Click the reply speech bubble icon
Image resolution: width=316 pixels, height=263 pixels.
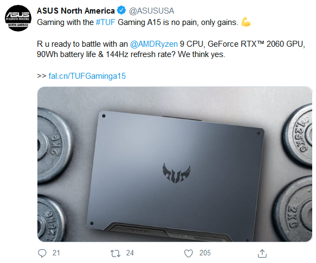tap(42, 253)
